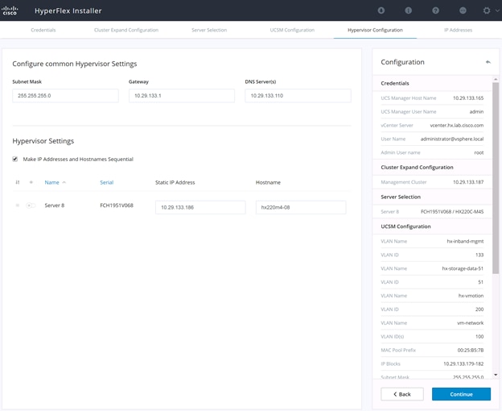Click FCH1951V068 / HX220C-M4S value
This screenshot has width=502, height=411.
click(452, 212)
